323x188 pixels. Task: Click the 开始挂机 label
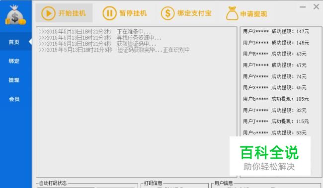point(72,13)
